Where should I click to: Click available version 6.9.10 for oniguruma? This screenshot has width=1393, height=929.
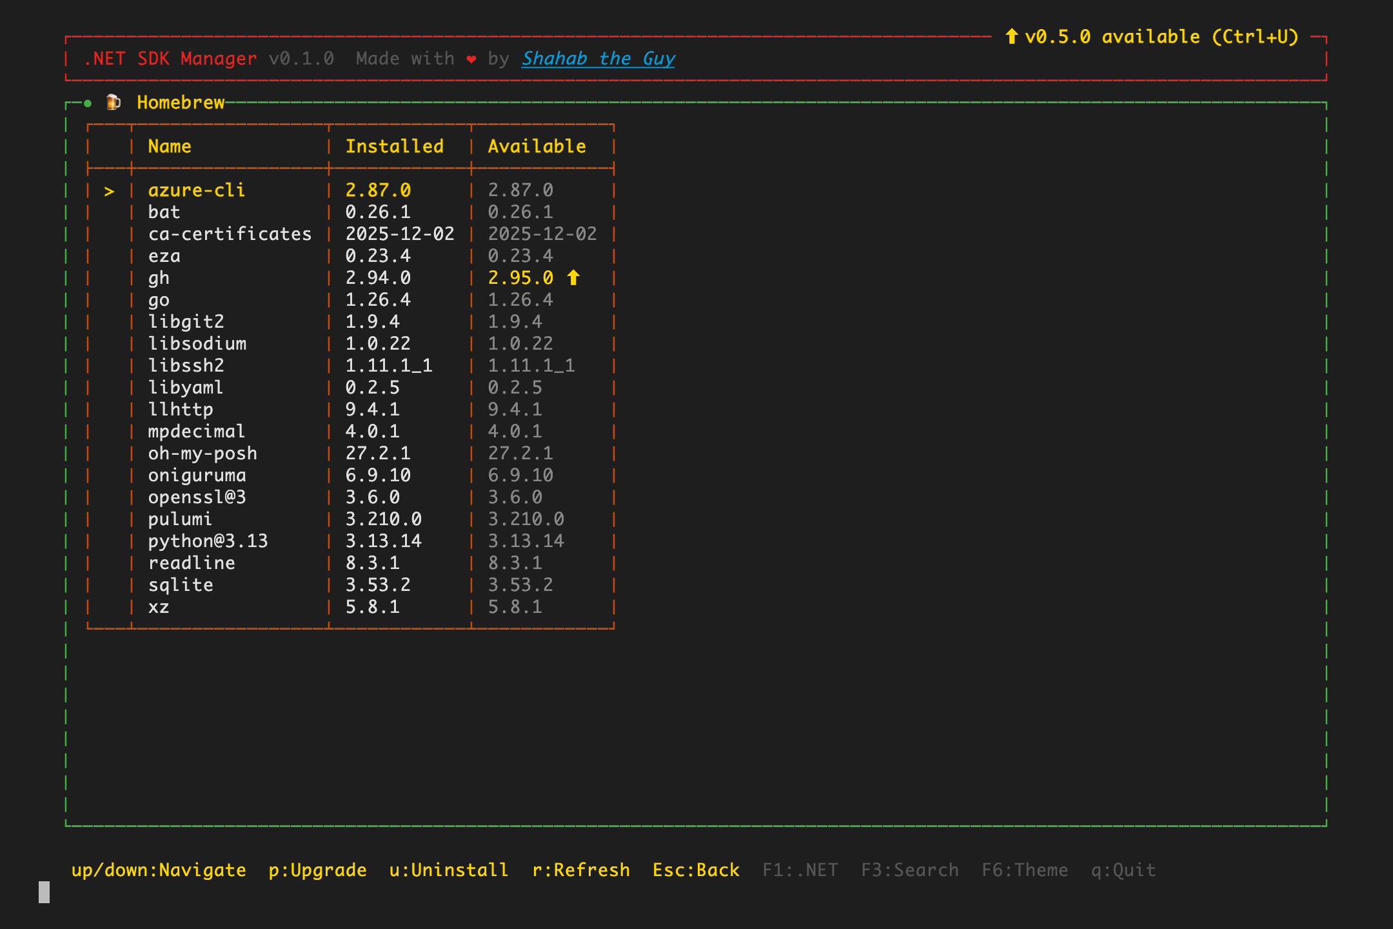(x=520, y=475)
